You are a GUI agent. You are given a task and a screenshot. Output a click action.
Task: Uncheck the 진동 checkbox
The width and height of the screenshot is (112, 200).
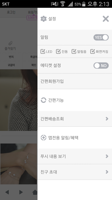[x=58, y=51]
